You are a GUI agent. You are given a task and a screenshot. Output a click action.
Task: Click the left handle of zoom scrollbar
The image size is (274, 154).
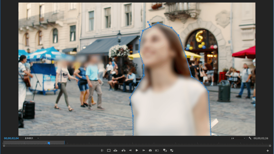coord(4,146)
